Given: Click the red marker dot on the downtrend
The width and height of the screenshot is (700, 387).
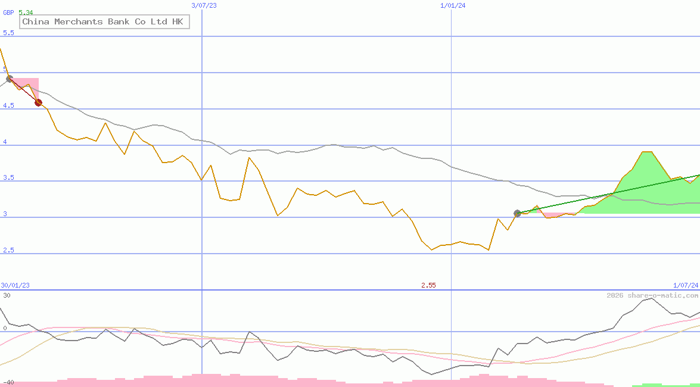Looking at the screenshot, I should [x=38, y=102].
